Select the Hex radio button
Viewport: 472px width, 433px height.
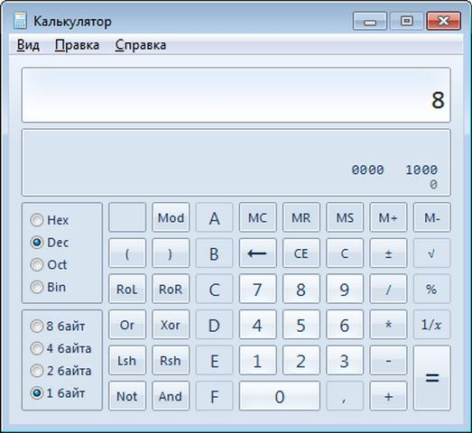[x=50, y=220]
